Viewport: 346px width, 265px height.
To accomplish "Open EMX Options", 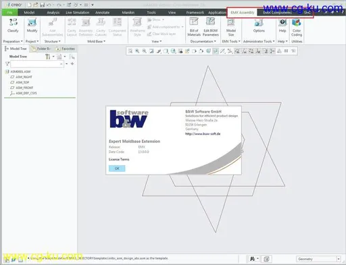I will click(259, 26).
